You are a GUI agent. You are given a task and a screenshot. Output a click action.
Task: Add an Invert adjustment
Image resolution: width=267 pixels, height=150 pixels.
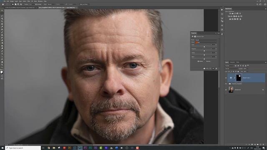[x=230, y=19]
